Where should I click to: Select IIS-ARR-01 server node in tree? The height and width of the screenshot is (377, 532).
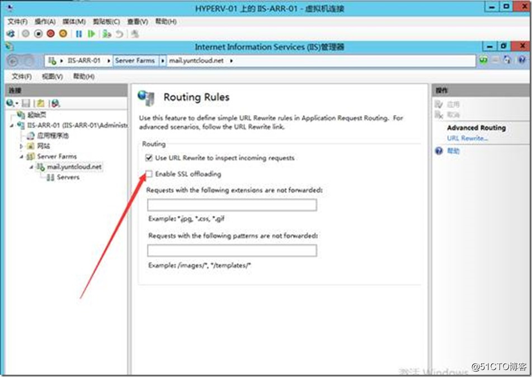point(77,125)
